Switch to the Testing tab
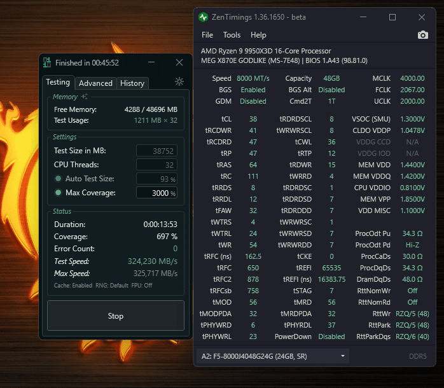Image resolution: width=444 pixels, height=388 pixels. pyautogui.click(x=58, y=82)
